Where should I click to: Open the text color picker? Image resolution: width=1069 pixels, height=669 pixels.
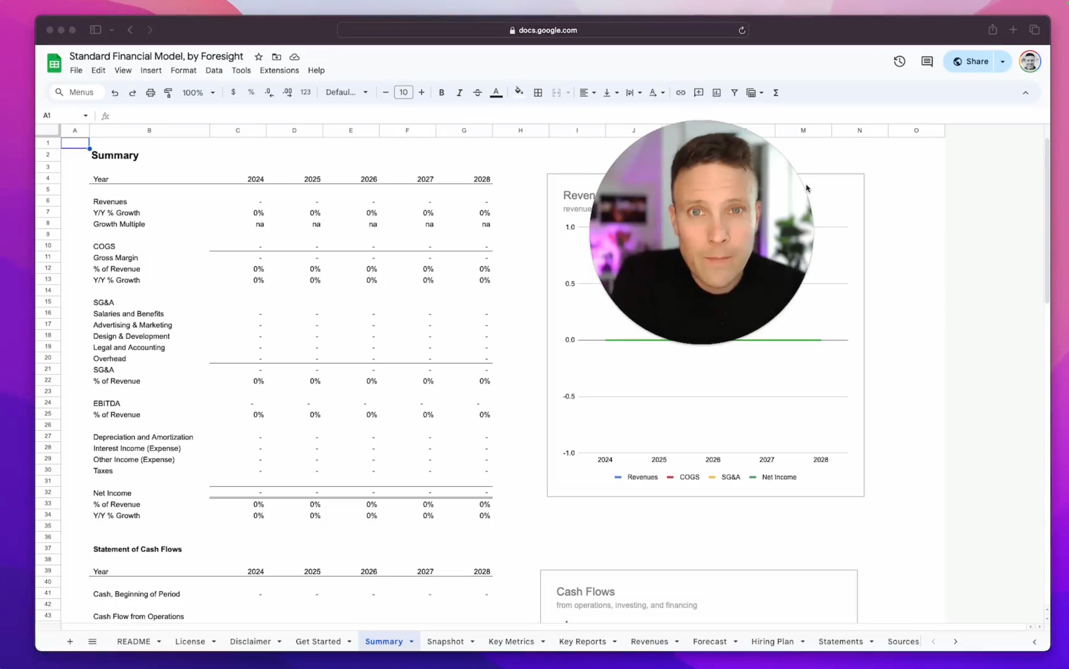pos(496,92)
